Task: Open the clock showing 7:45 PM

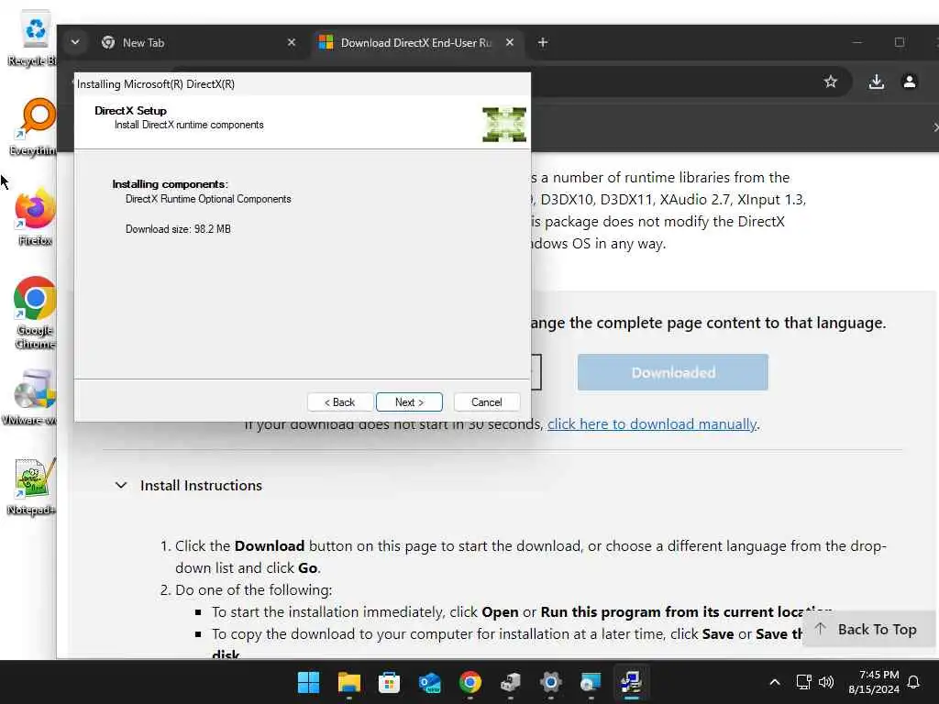Action: point(874,682)
